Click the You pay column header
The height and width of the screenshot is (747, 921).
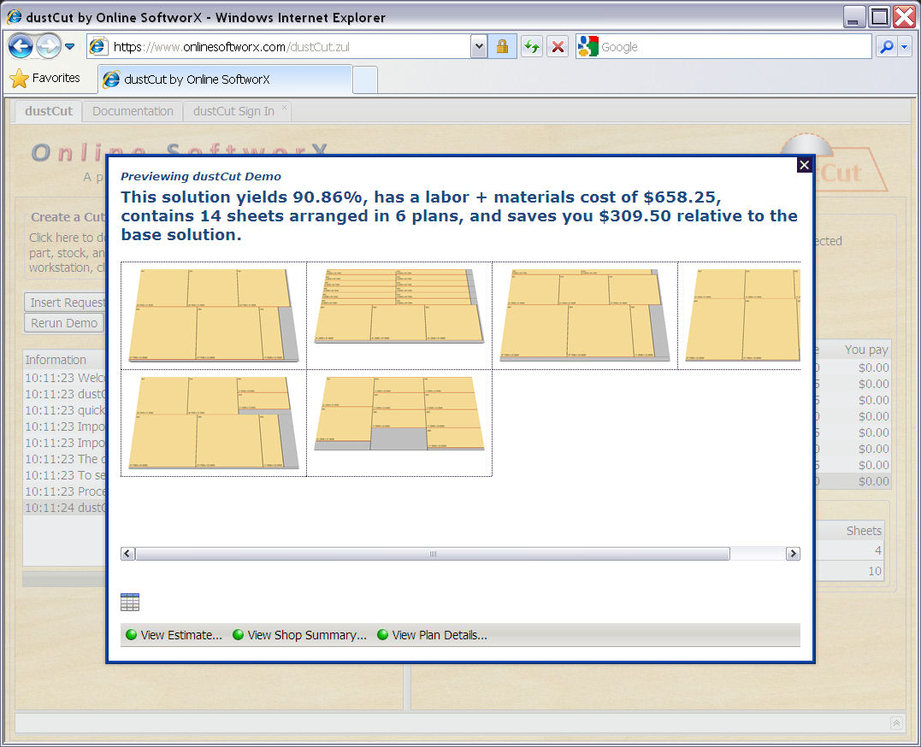tap(866, 350)
